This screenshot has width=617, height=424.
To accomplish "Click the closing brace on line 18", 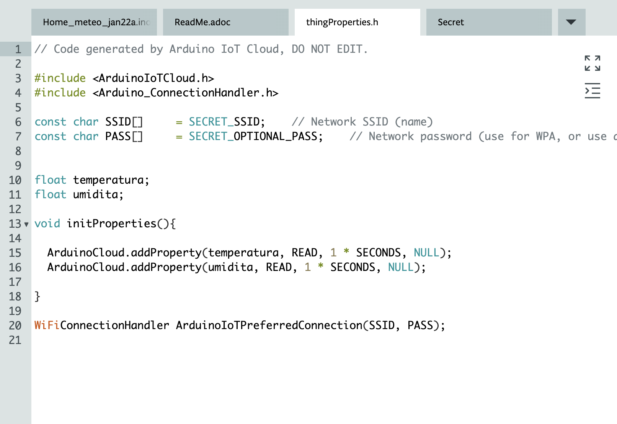I will 37,296.
